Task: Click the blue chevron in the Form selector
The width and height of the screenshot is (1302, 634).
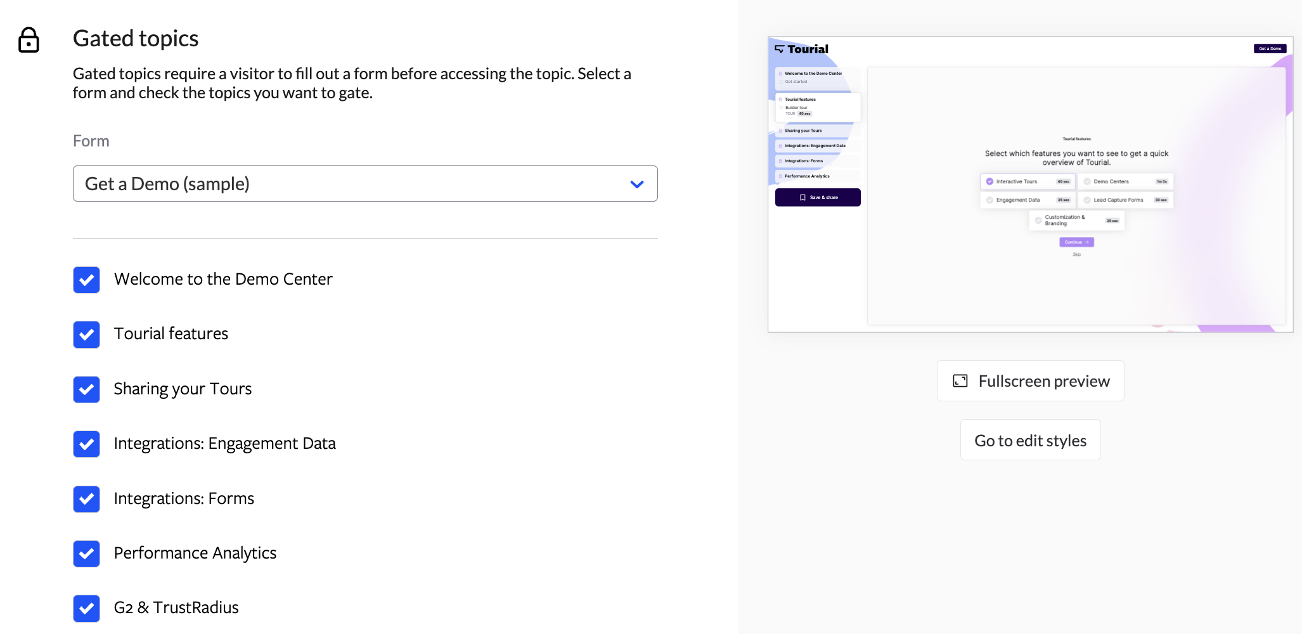Action: coord(637,184)
